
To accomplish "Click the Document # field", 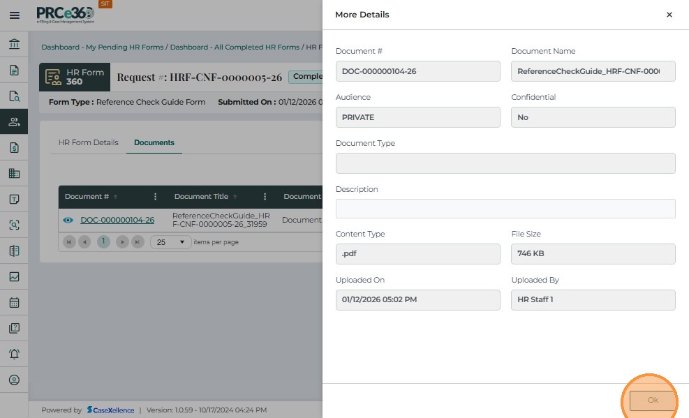I will pyautogui.click(x=418, y=71).
